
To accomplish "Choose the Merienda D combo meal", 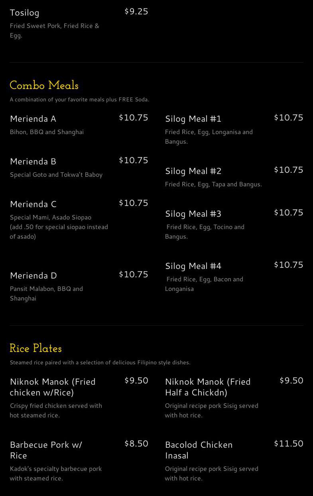I will click(x=33, y=276).
